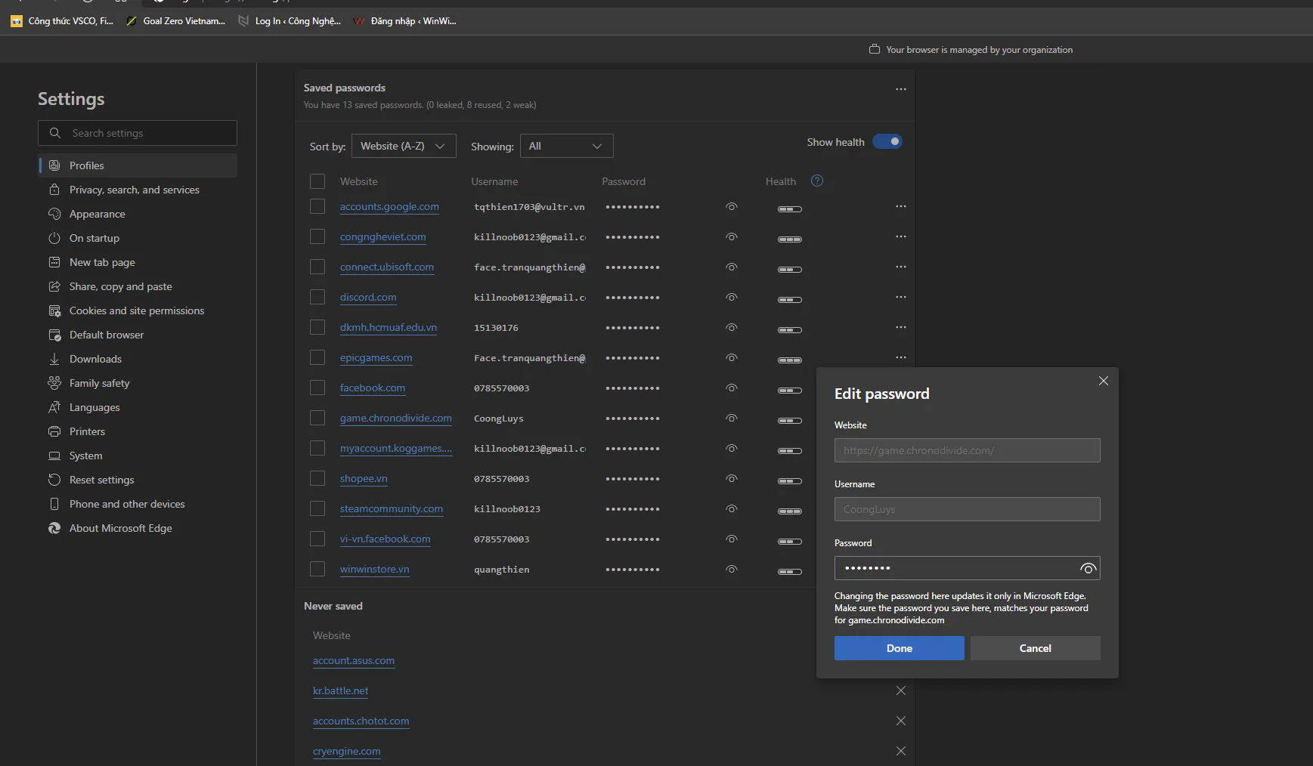Viewport: 1313px width, 766px height.
Task: Reveal the password for shopee.vn
Action: [732, 478]
